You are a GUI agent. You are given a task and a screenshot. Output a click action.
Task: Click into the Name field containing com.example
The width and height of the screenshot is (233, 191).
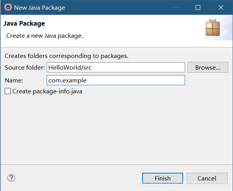116,80
